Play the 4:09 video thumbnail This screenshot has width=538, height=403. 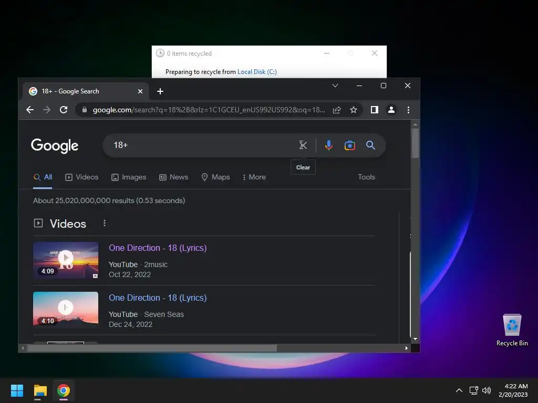66,260
